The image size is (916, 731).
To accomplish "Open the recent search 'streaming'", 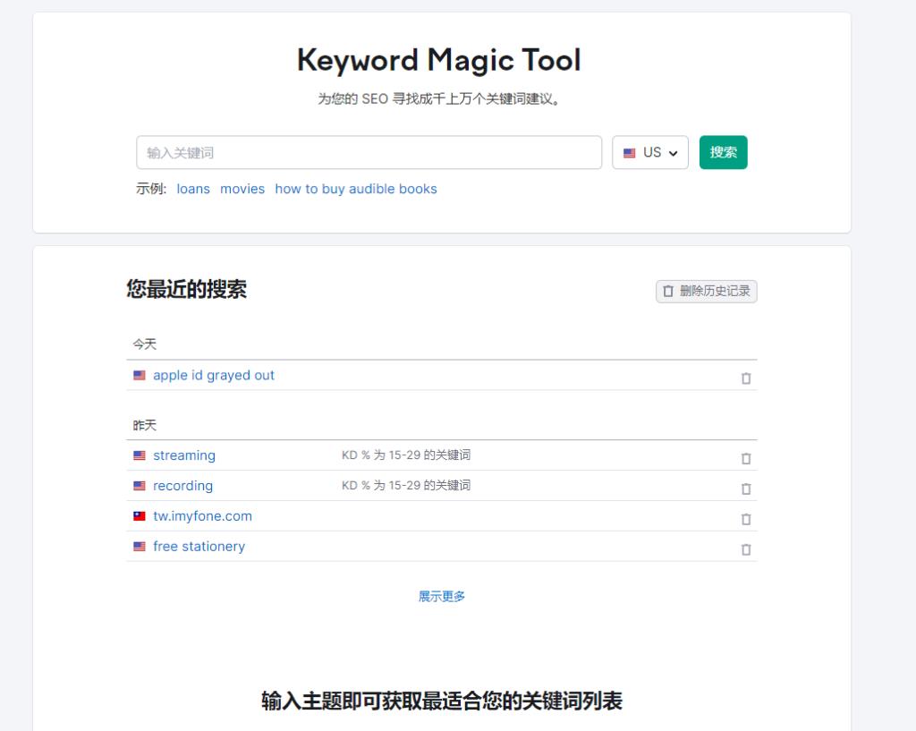I will click(184, 455).
